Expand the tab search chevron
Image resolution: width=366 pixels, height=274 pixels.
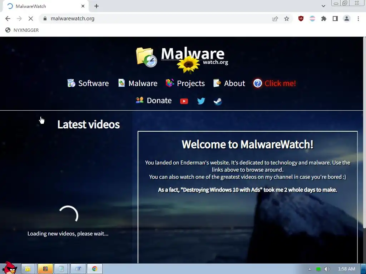point(323,6)
